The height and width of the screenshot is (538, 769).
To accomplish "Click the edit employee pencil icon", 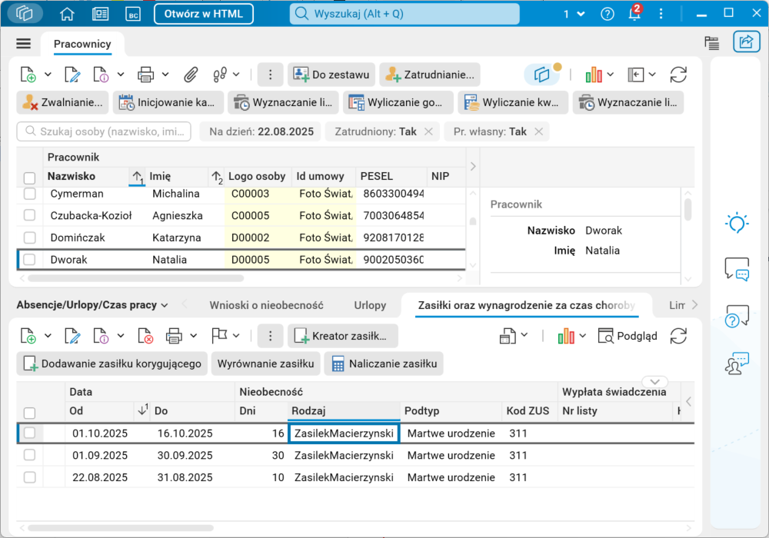I will coord(72,75).
